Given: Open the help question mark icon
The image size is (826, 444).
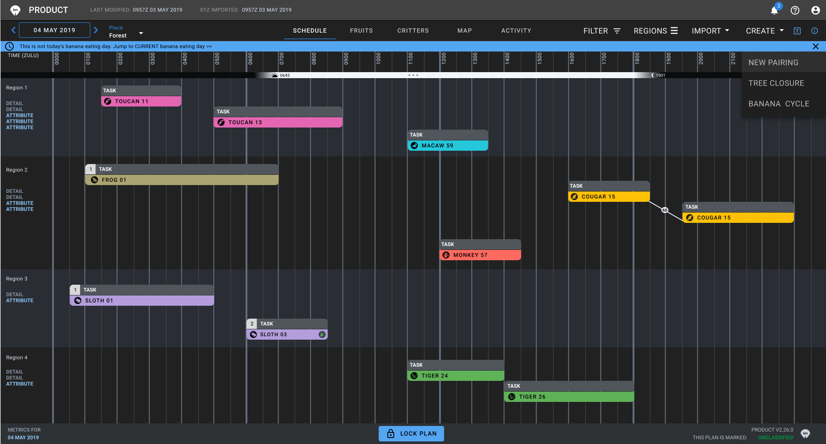Looking at the screenshot, I should tap(795, 10).
